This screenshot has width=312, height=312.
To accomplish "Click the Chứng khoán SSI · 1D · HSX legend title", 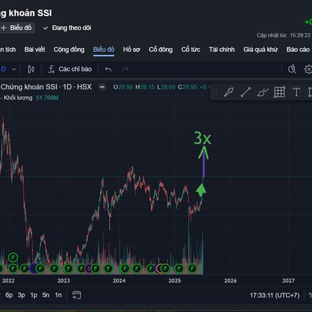I will point(46,87).
